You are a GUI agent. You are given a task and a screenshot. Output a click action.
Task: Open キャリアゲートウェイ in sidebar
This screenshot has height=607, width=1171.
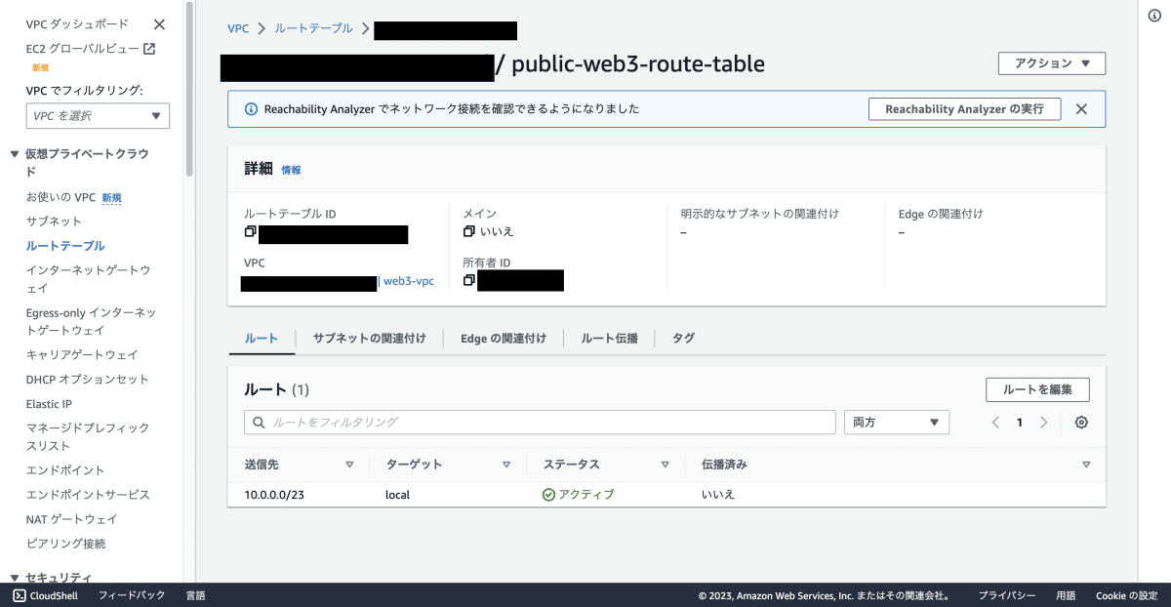[x=82, y=355]
